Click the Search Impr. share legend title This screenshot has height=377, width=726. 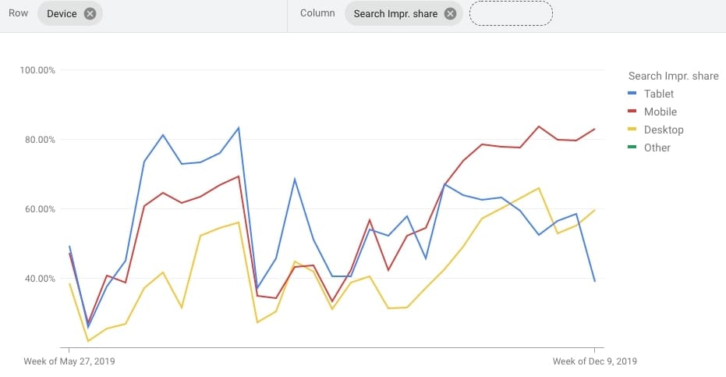tap(673, 76)
